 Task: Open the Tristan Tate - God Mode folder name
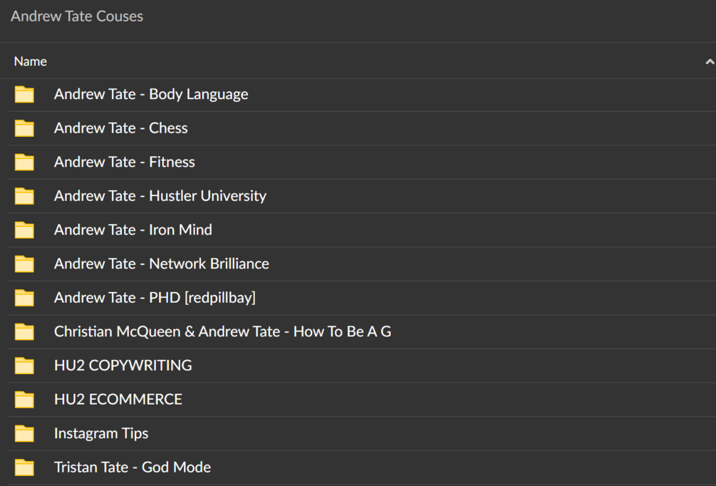pyautogui.click(x=133, y=467)
